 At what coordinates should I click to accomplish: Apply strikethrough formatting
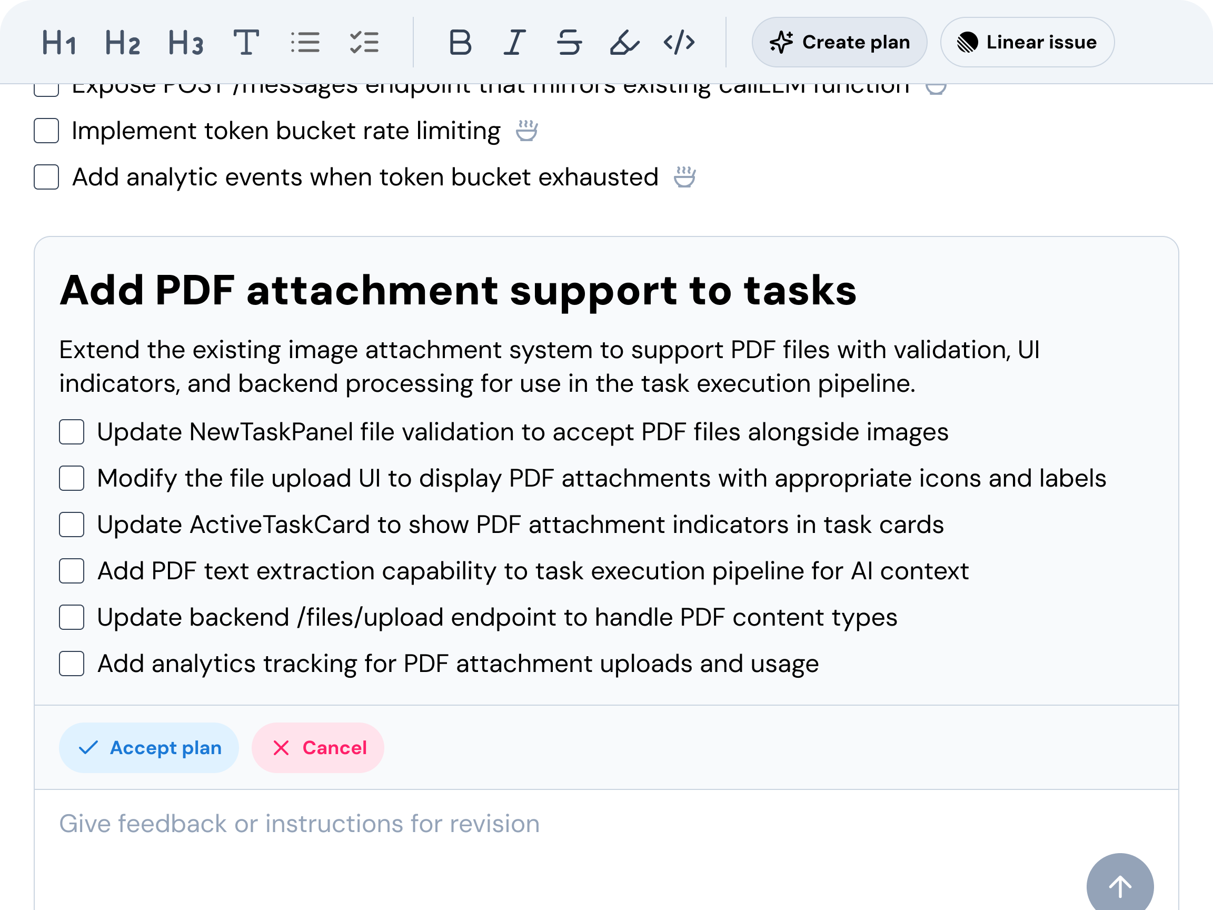569,43
